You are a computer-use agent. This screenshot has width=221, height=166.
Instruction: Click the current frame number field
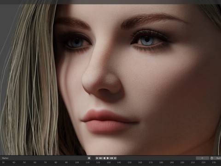pyautogui.click(x=202, y=158)
